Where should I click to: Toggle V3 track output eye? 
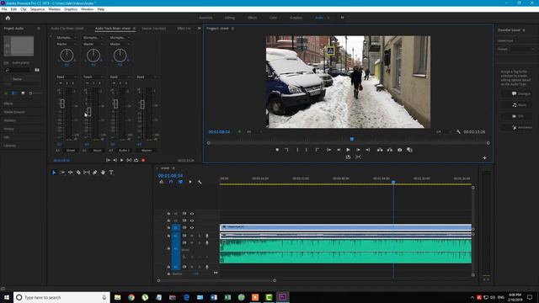192,214
